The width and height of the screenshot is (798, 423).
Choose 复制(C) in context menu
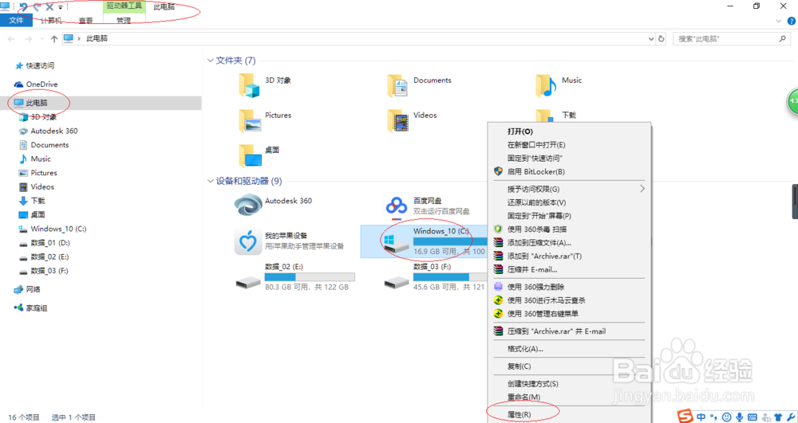click(x=569, y=366)
